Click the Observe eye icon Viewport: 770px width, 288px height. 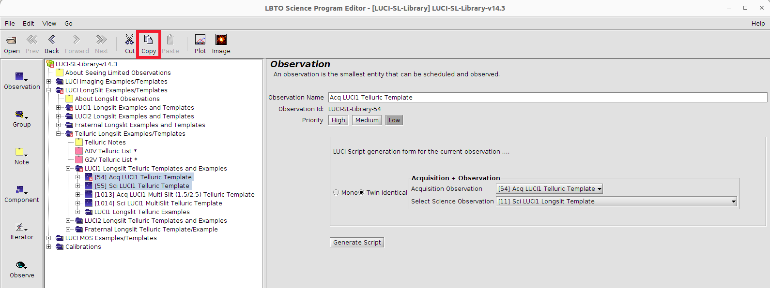click(20, 265)
